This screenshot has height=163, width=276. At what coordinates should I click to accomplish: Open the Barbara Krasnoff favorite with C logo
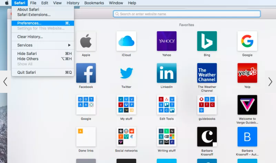207,137
